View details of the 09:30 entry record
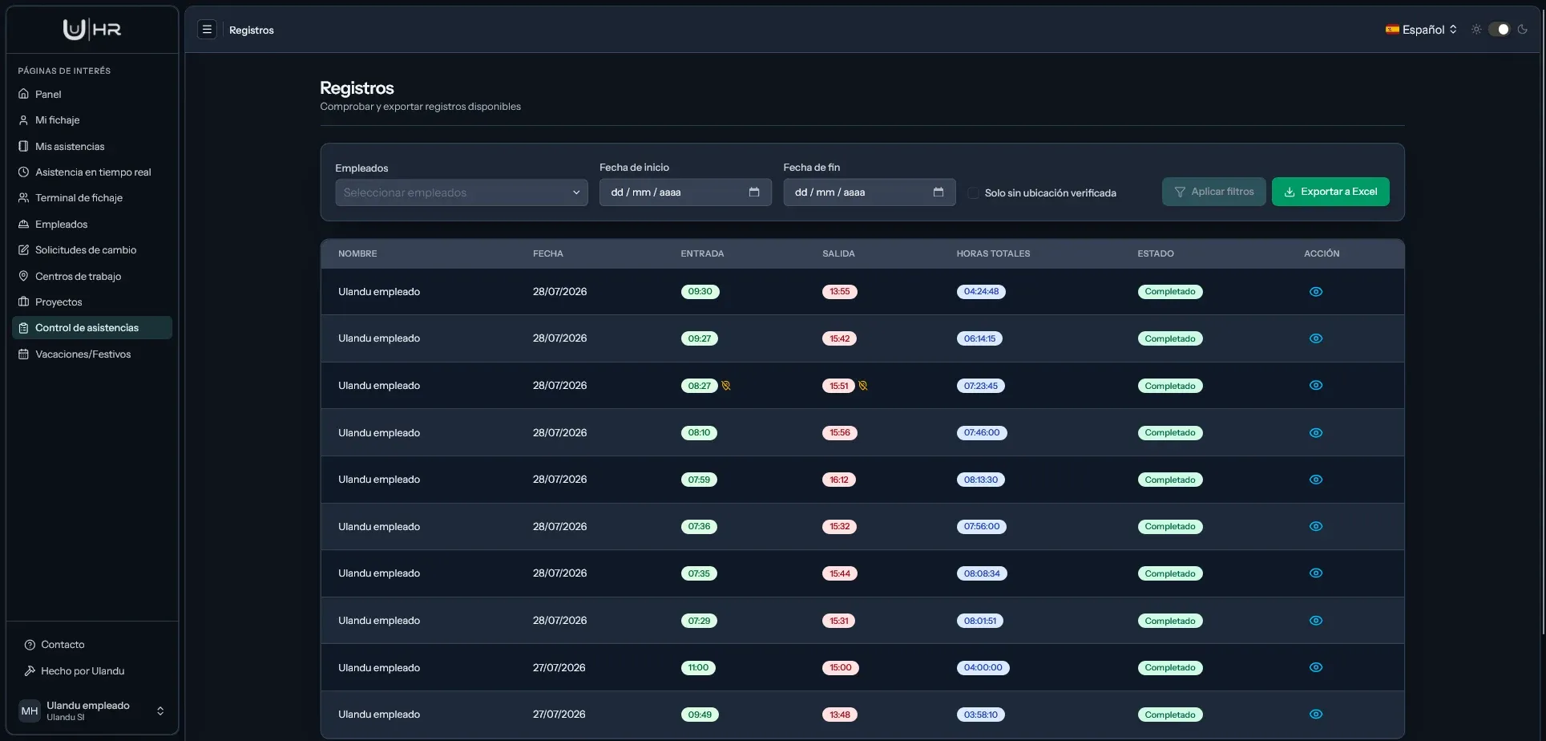This screenshot has height=741, width=1546. click(1316, 292)
